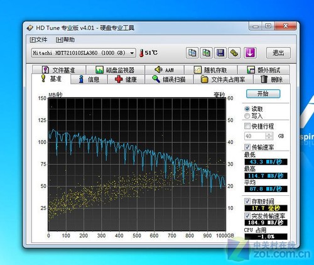Switch to the 额外测试 tab
The width and height of the screenshot is (314, 265).
264,70
